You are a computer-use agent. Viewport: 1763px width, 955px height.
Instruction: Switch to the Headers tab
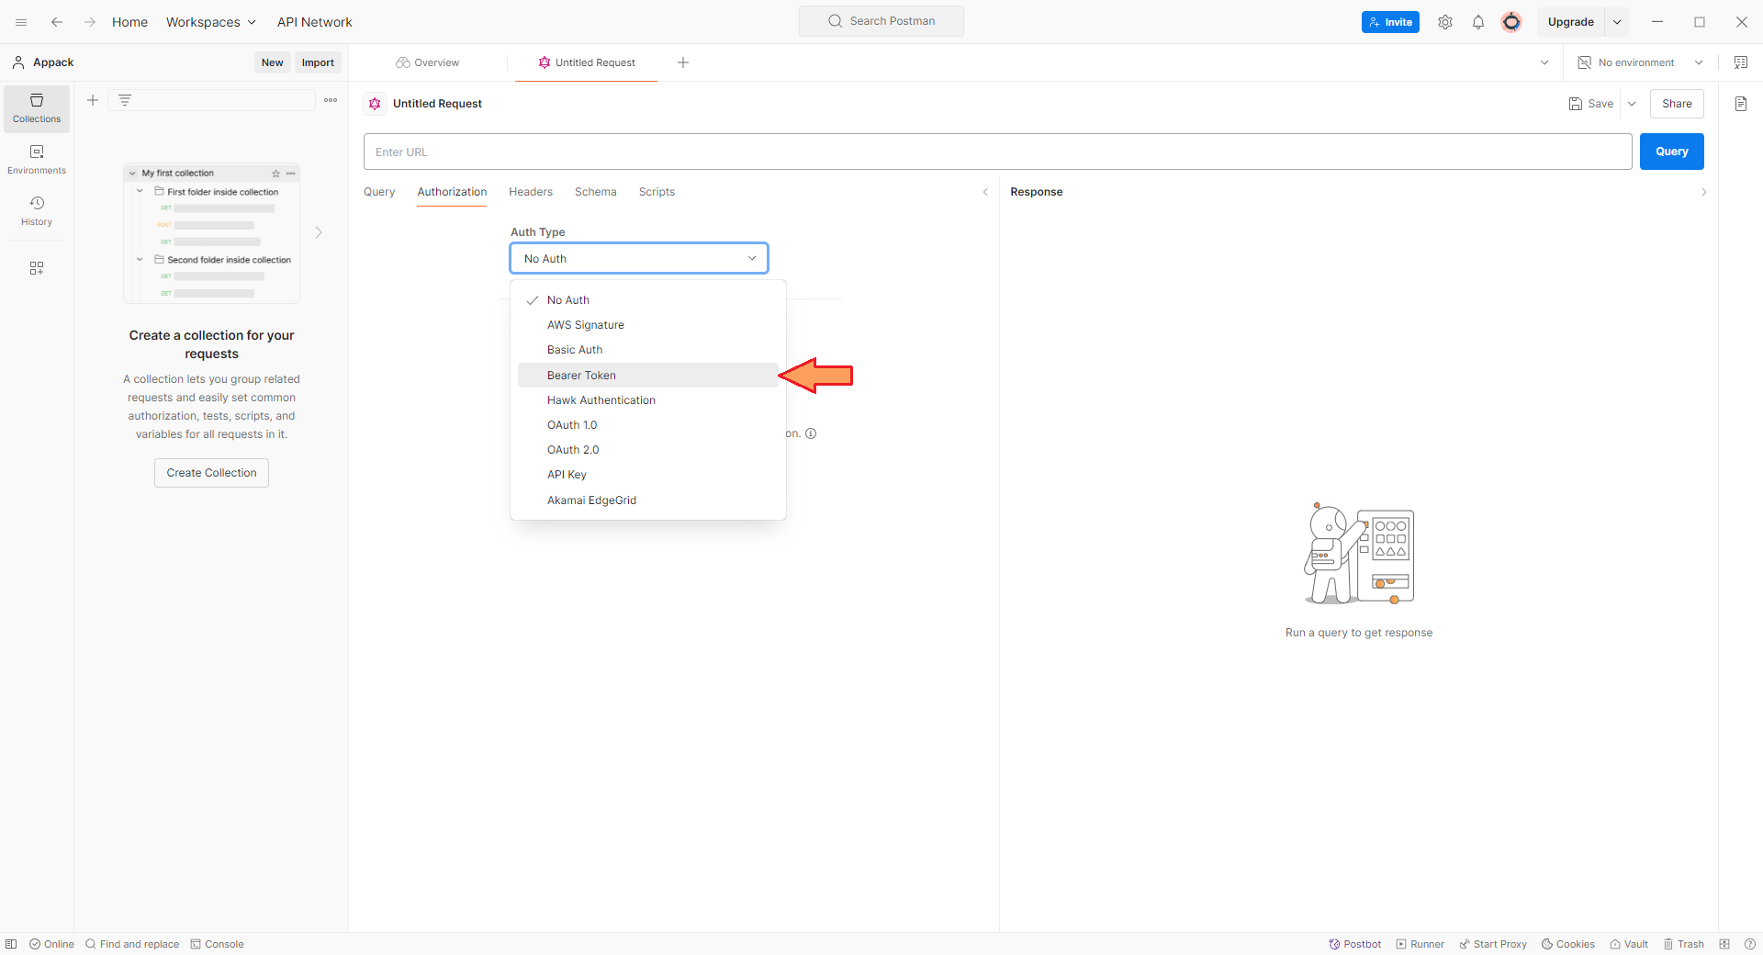tap(531, 192)
